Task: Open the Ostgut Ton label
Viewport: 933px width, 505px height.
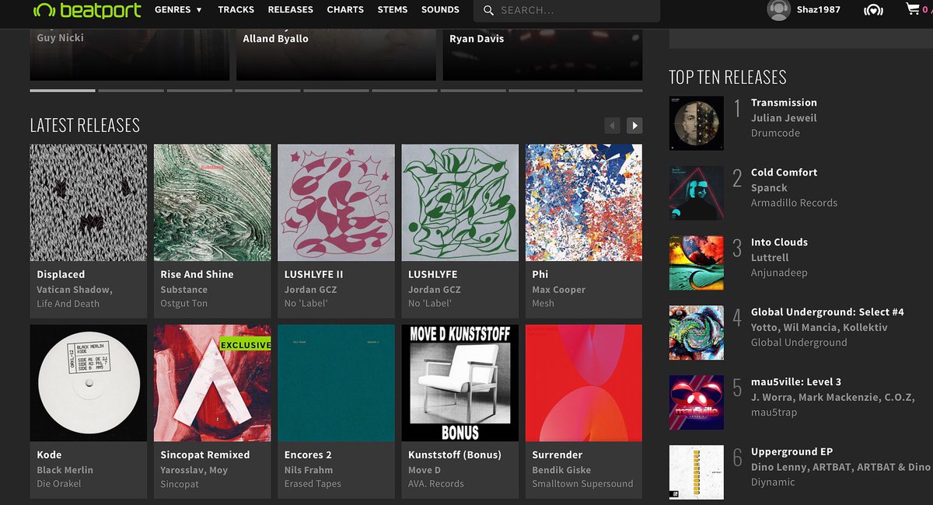Action: coord(183,303)
